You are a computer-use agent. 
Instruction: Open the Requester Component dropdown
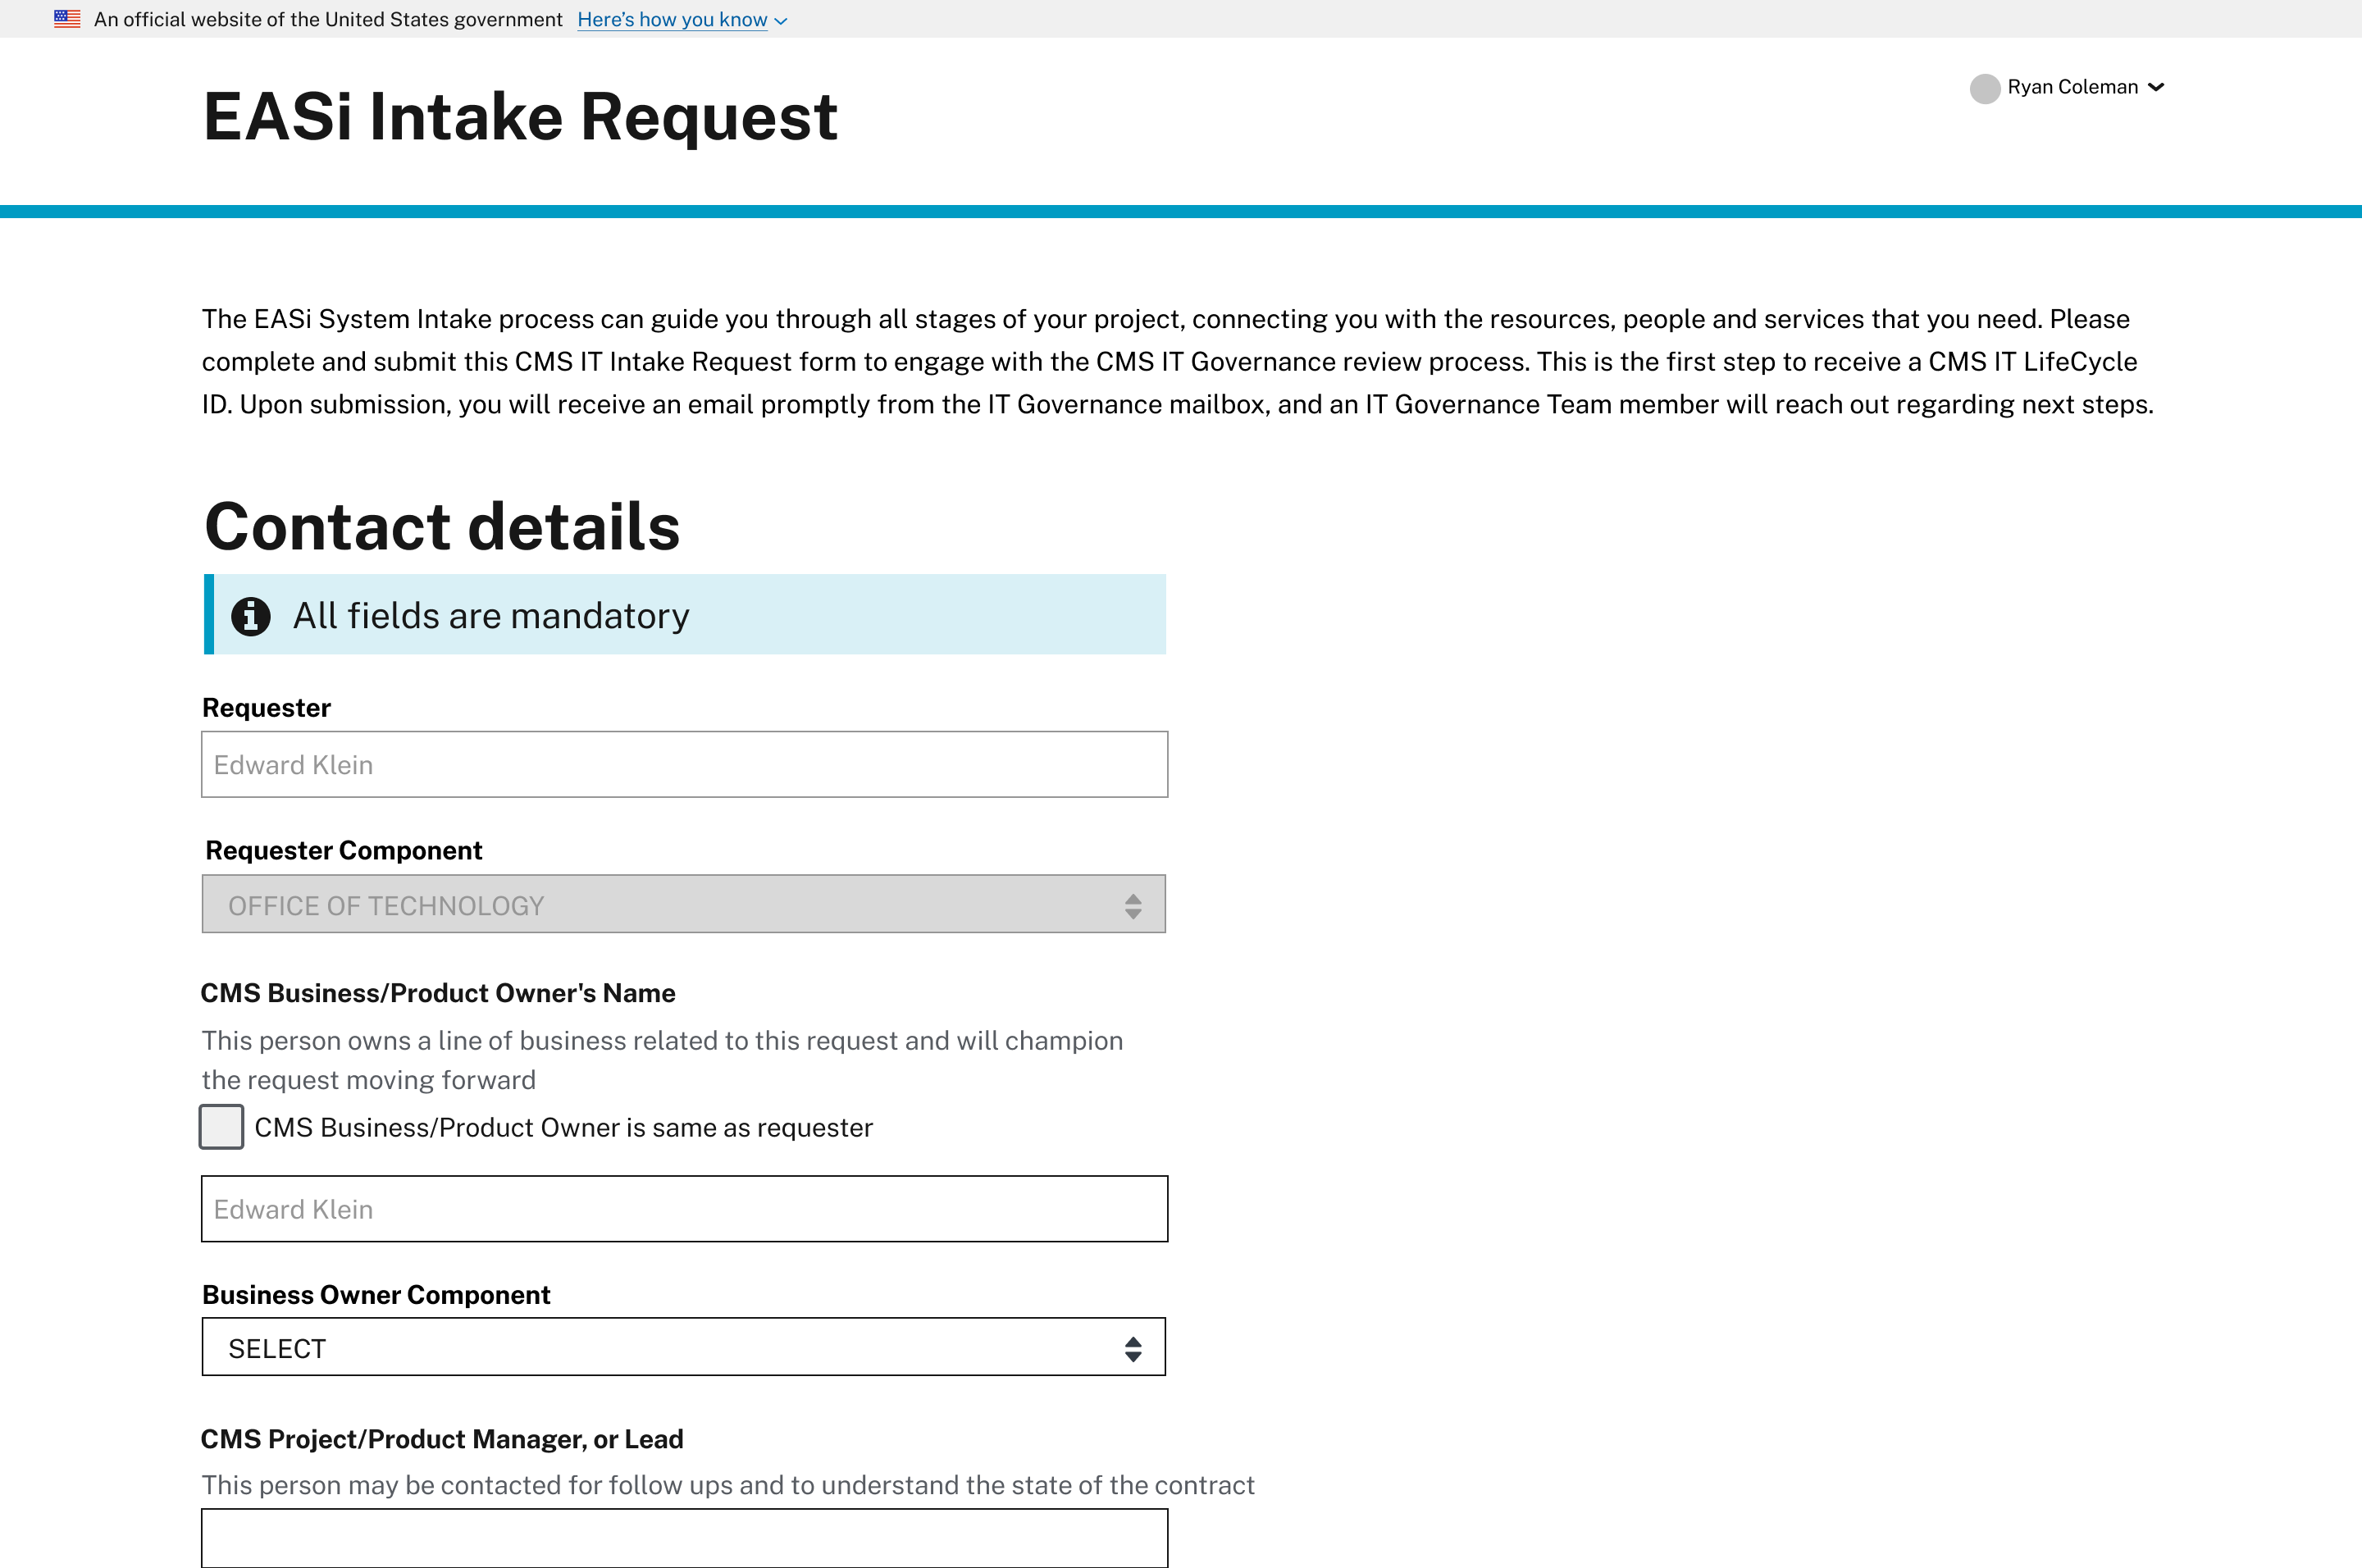click(x=684, y=904)
